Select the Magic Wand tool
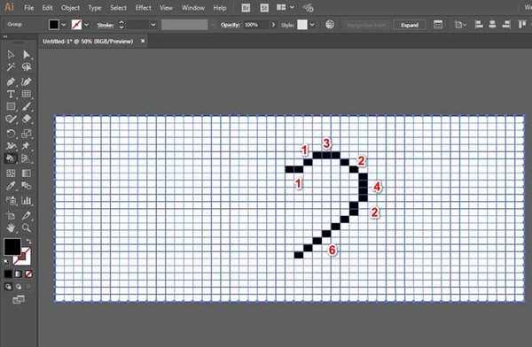The image size is (532, 347). pyautogui.click(x=11, y=66)
